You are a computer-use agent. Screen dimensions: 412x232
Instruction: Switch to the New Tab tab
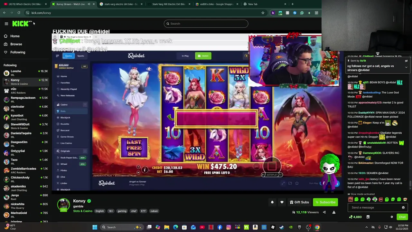(265, 4)
